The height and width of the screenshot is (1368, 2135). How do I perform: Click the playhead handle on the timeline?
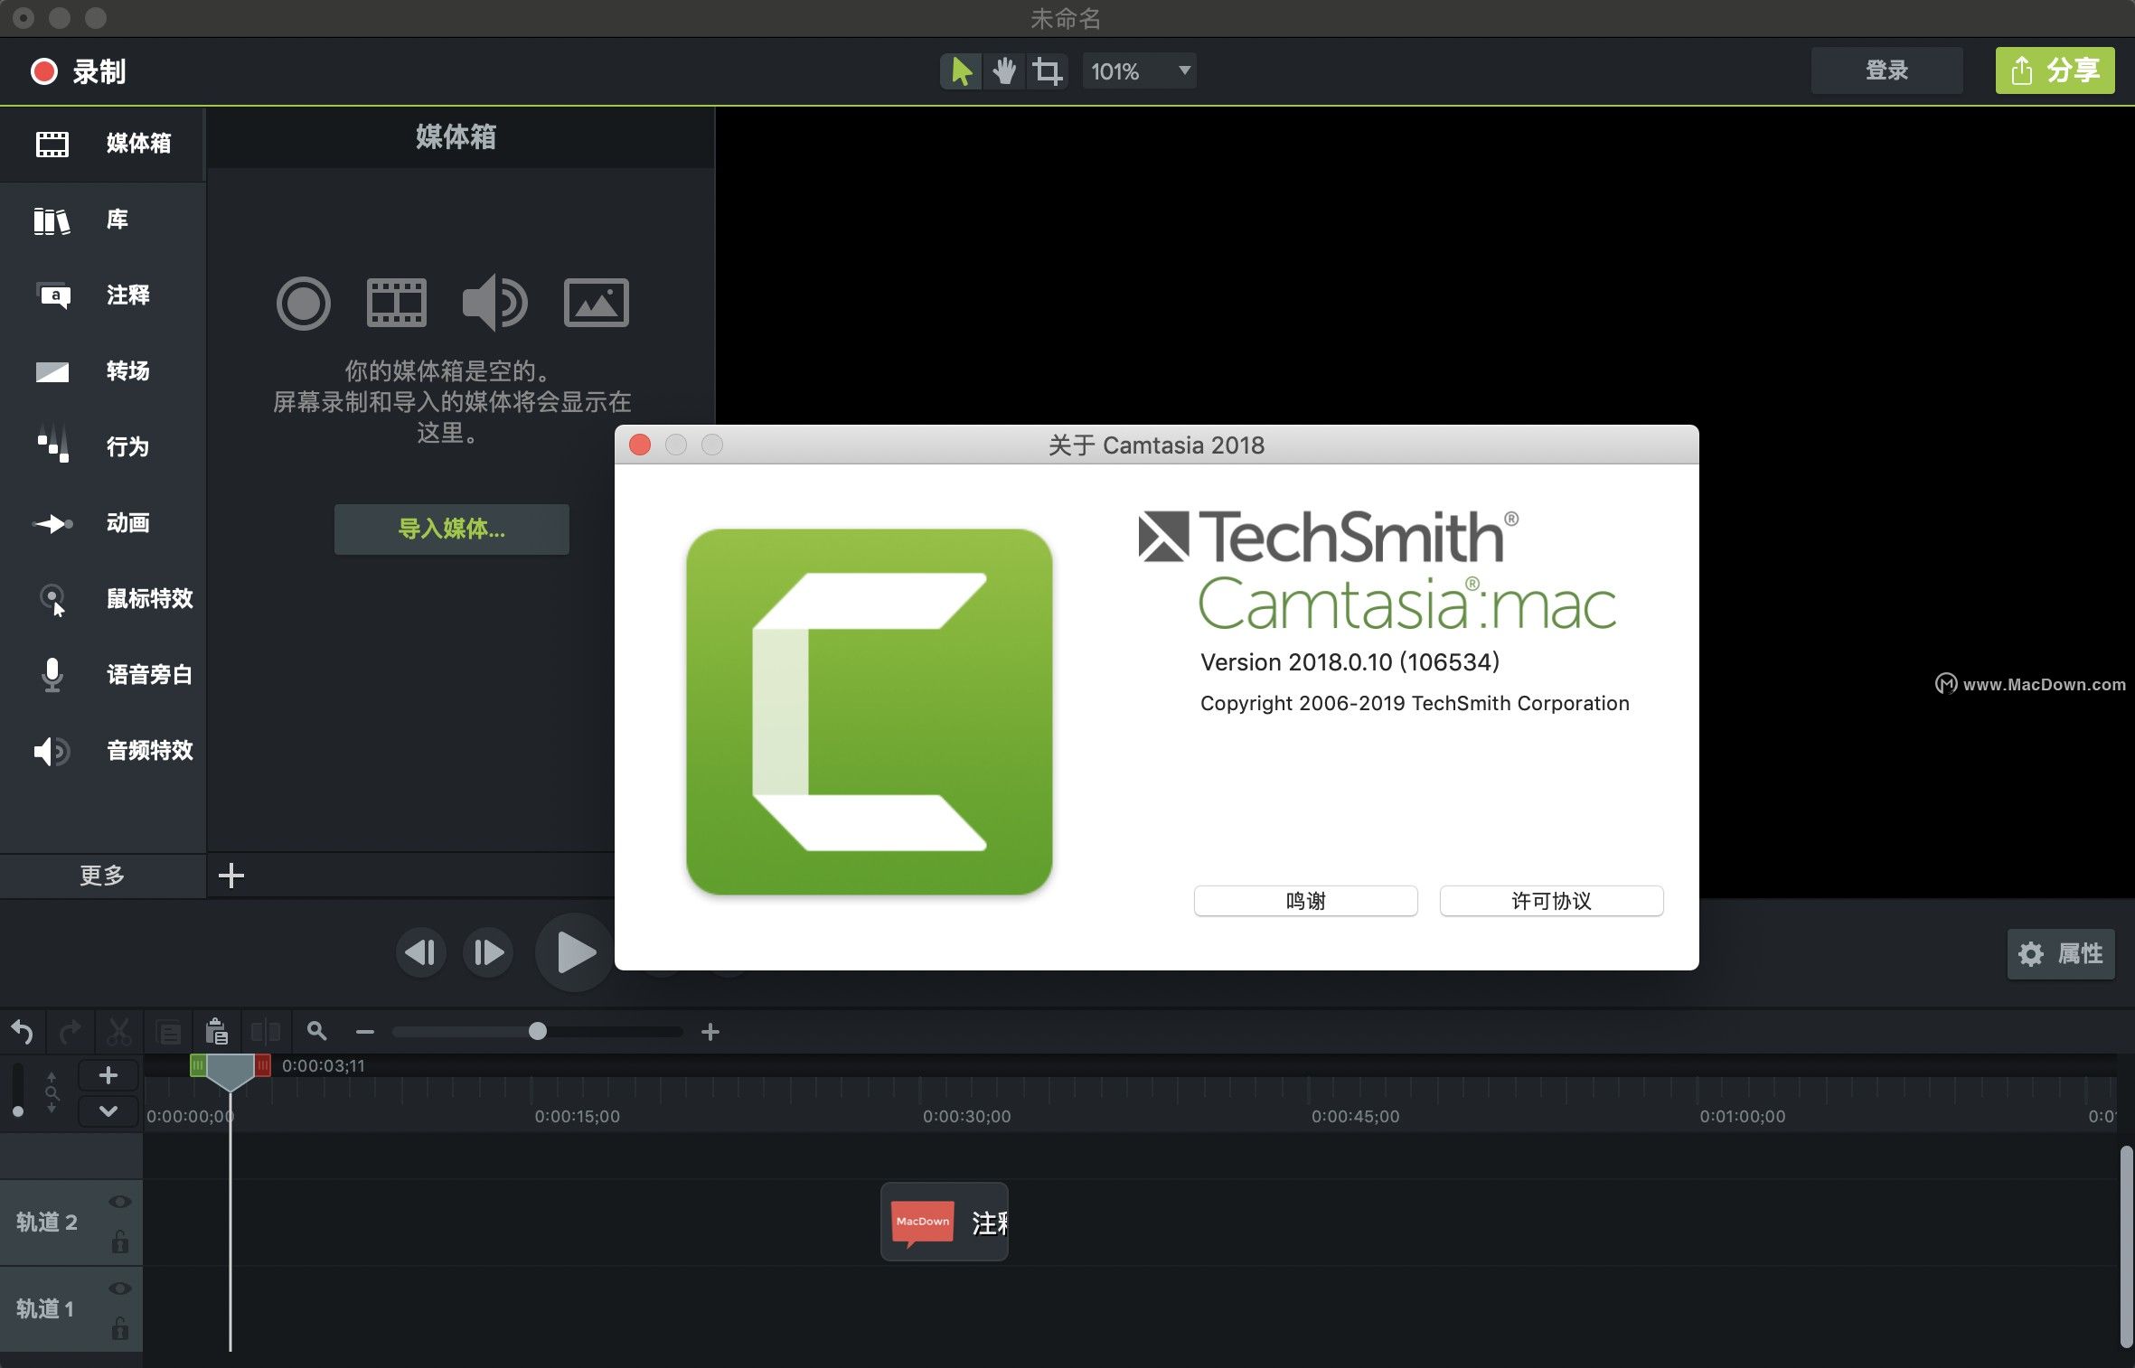point(230,1072)
